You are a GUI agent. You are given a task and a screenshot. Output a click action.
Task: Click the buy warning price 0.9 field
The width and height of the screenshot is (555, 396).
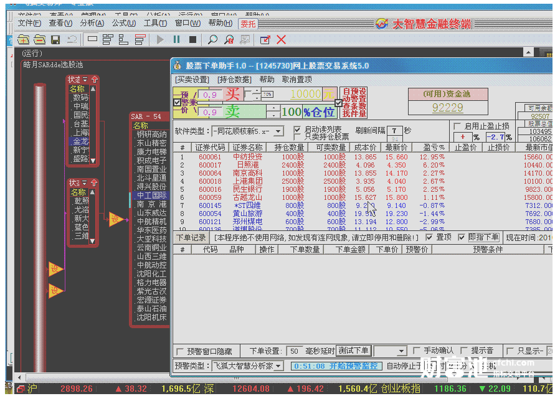pyautogui.click(x=211, y=95)
